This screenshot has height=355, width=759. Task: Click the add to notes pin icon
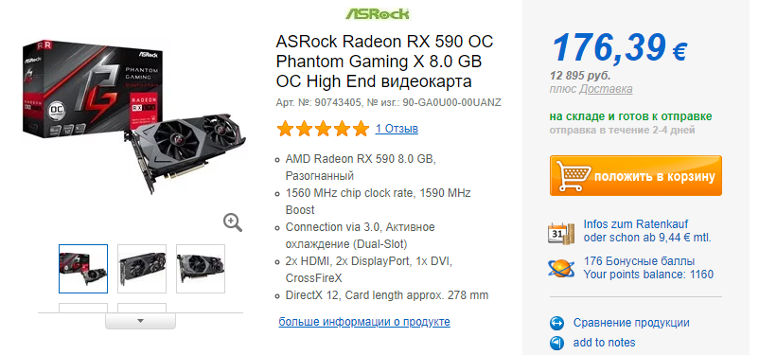coord(557,343)
